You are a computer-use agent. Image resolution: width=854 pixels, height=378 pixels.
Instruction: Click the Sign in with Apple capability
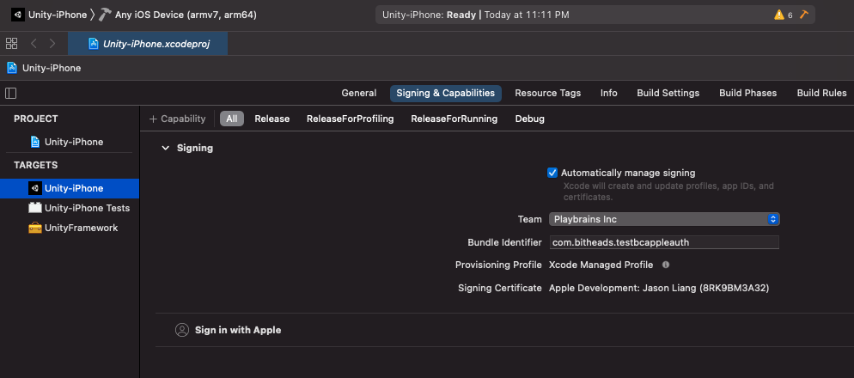click(238, 330)
